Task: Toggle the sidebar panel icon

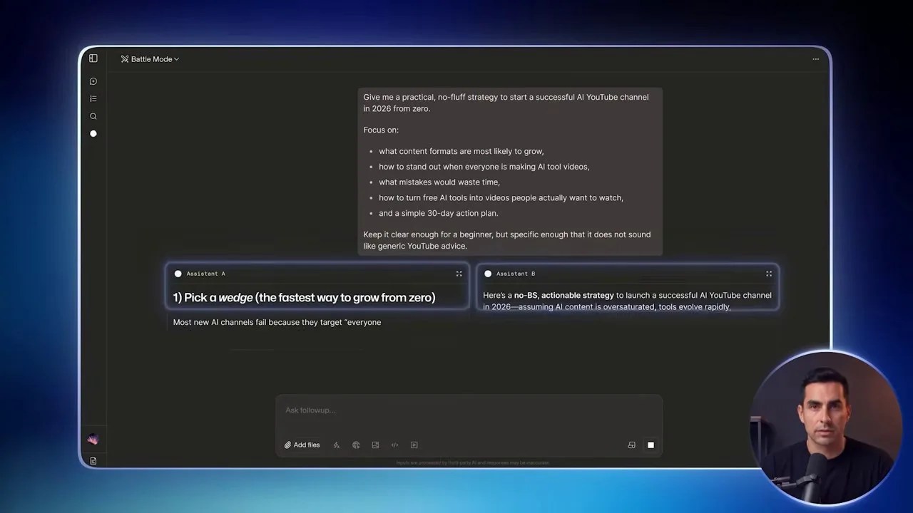Action: click(x=93, y=58)
